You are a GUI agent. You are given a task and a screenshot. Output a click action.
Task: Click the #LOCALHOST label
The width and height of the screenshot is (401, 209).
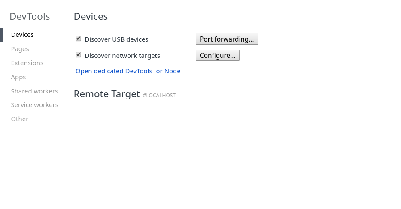point(159,96)
